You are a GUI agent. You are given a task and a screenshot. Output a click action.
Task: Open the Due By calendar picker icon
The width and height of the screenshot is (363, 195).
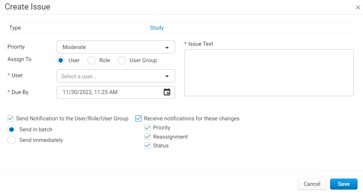coord(167,92)
